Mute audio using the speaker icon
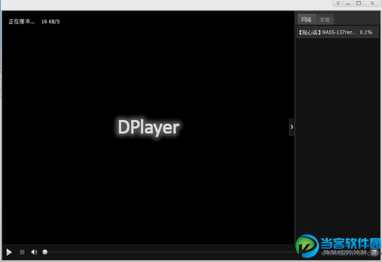Image resolution: width=382 pixels, height=262 pixels. (34, 252)
